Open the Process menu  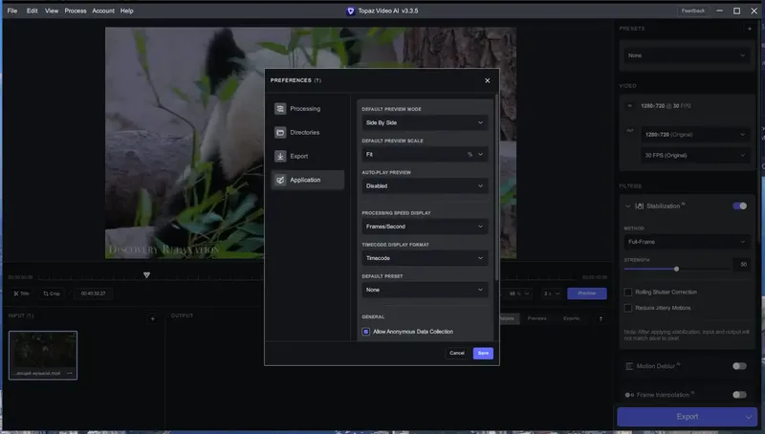click(x=76, y=11)
